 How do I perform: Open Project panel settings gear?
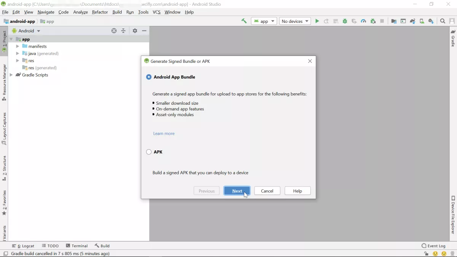[x=135, y=31]
